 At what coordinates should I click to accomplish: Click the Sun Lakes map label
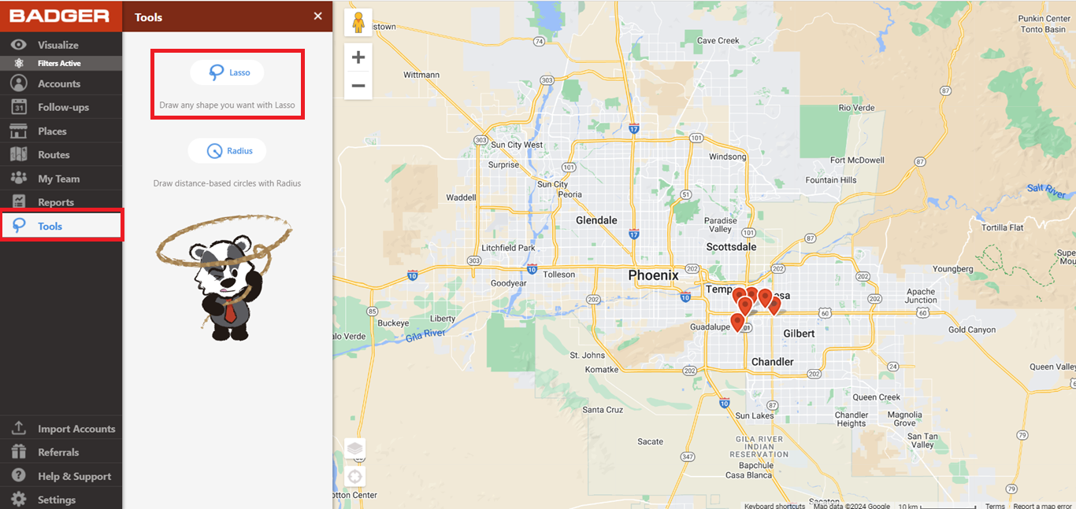[755, 415]
